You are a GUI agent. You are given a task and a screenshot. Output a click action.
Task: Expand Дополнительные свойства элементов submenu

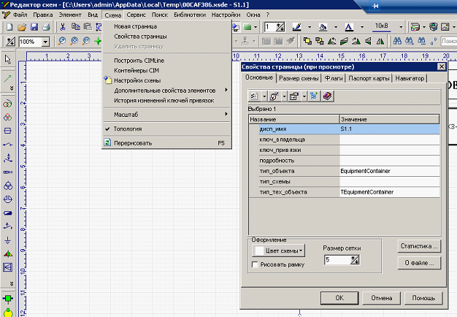166,90
